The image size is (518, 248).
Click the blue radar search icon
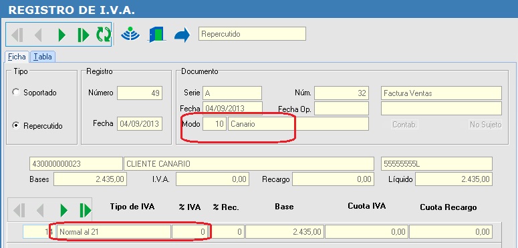coord(130,35)
